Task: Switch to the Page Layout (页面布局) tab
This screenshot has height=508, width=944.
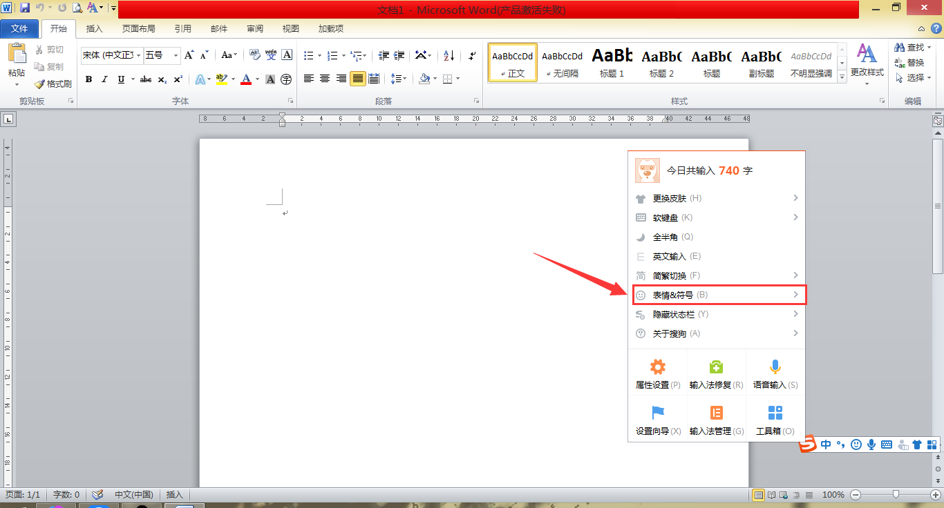Action: pyautogui.click(x=138, y=28)
